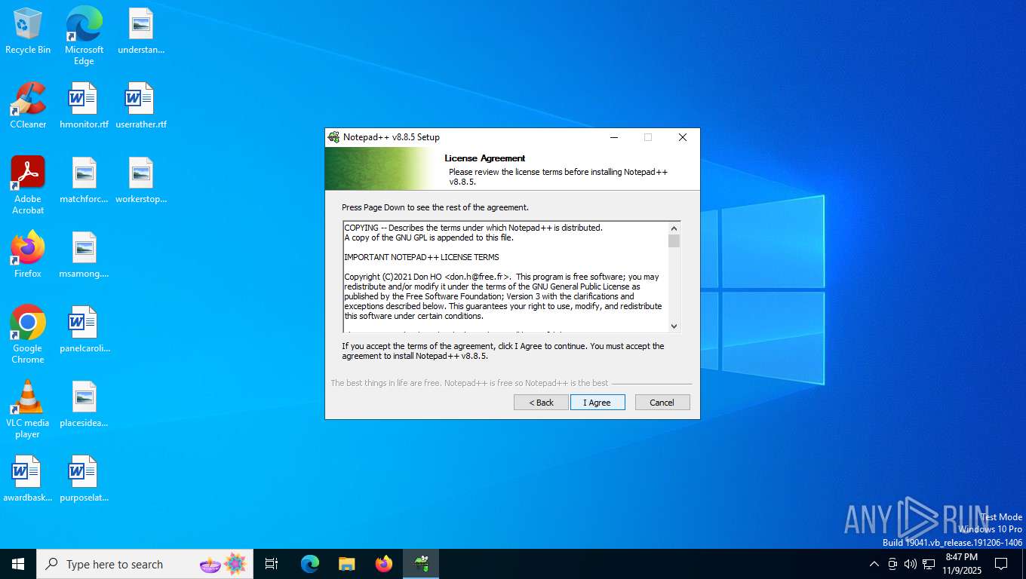
Task: Open the Firefox desktop shortcut
Action: pyautogui.click(x=28, y=255)
